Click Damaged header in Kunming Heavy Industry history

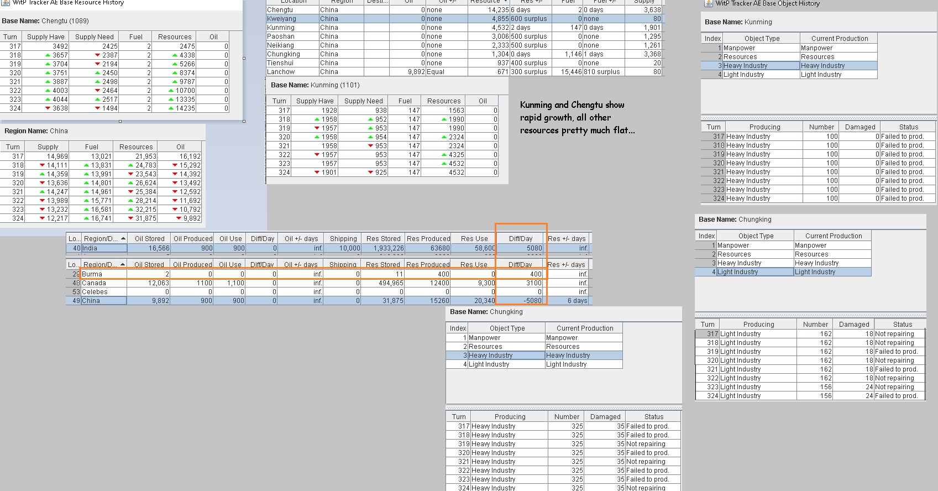click(860, 127)
